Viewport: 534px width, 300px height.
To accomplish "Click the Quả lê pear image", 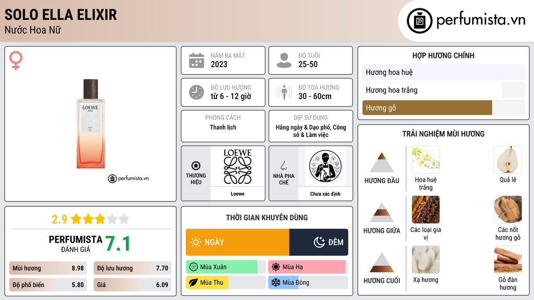I will click(x=508, y=160).
